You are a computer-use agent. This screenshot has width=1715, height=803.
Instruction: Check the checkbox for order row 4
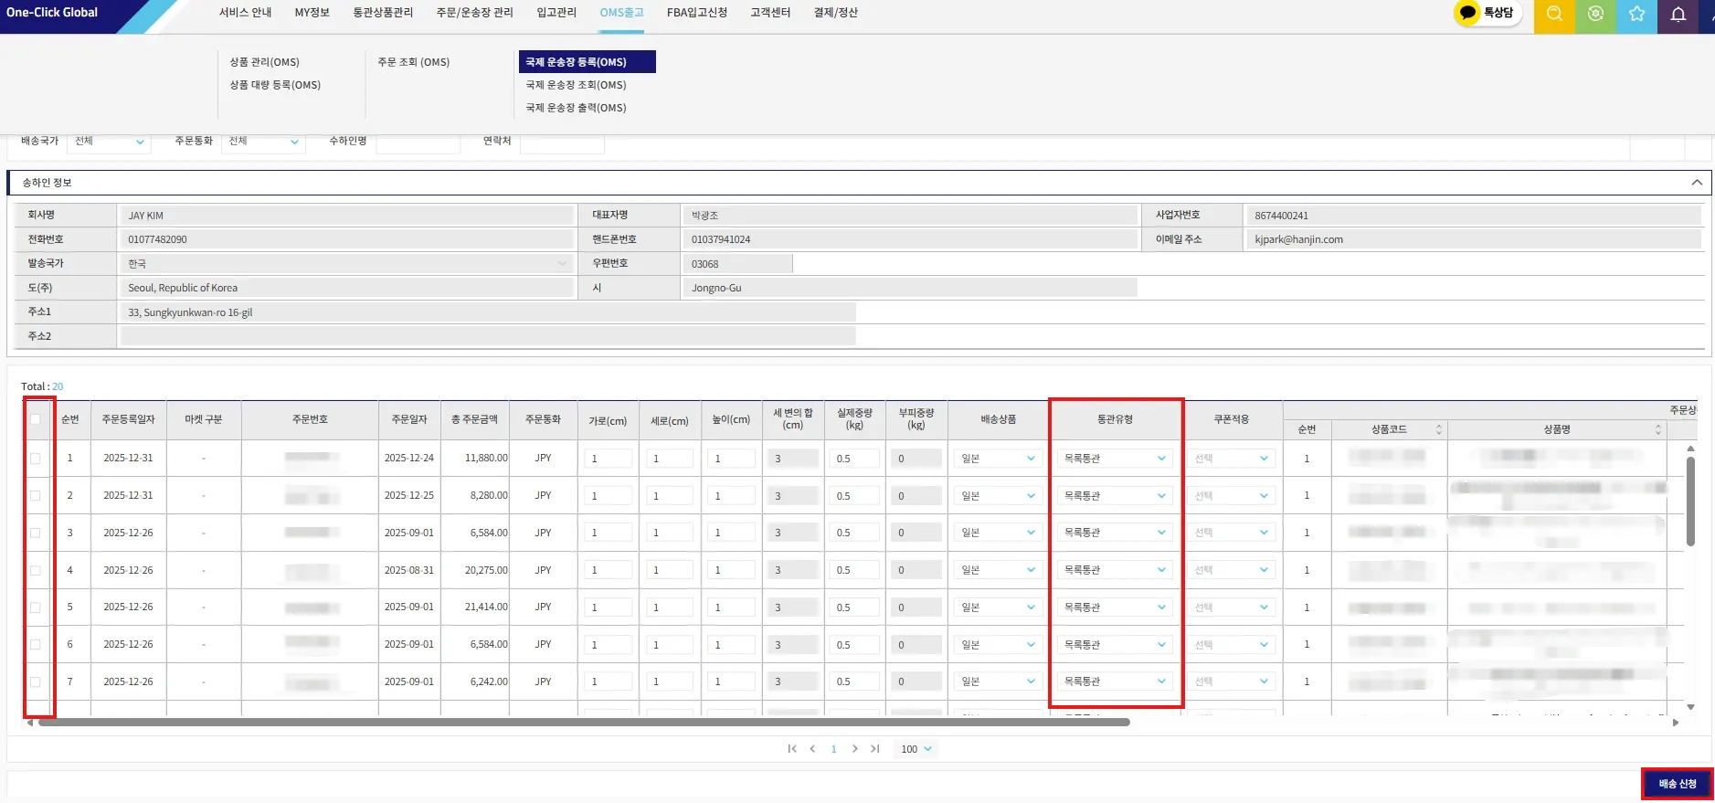click(x=36, y=570)
